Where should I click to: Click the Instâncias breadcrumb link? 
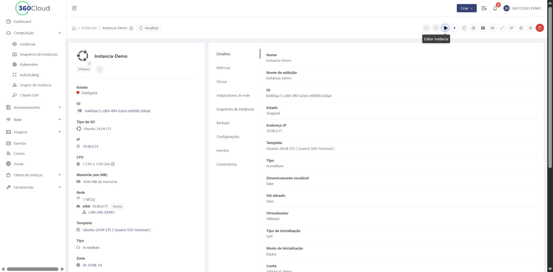tap(89, 28)
